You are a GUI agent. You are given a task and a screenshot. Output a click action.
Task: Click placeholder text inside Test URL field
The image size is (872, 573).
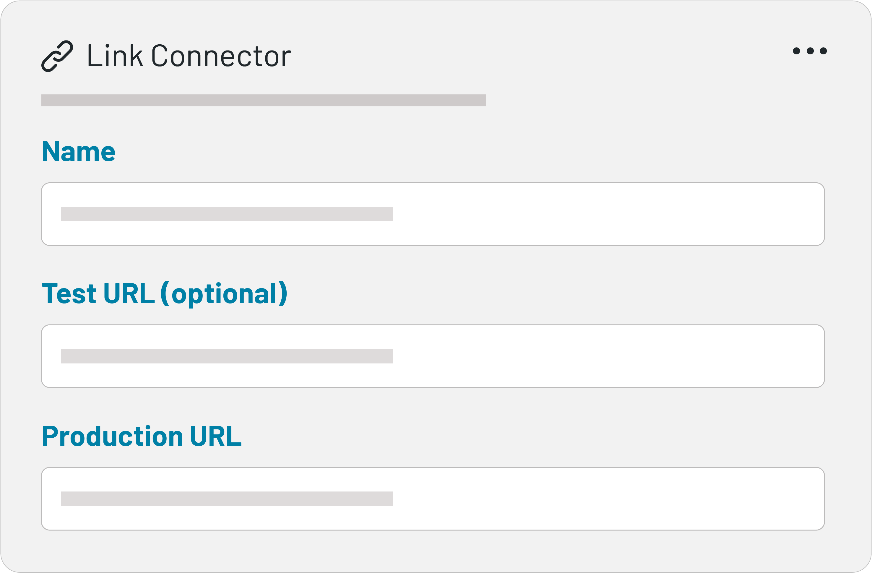227,356
